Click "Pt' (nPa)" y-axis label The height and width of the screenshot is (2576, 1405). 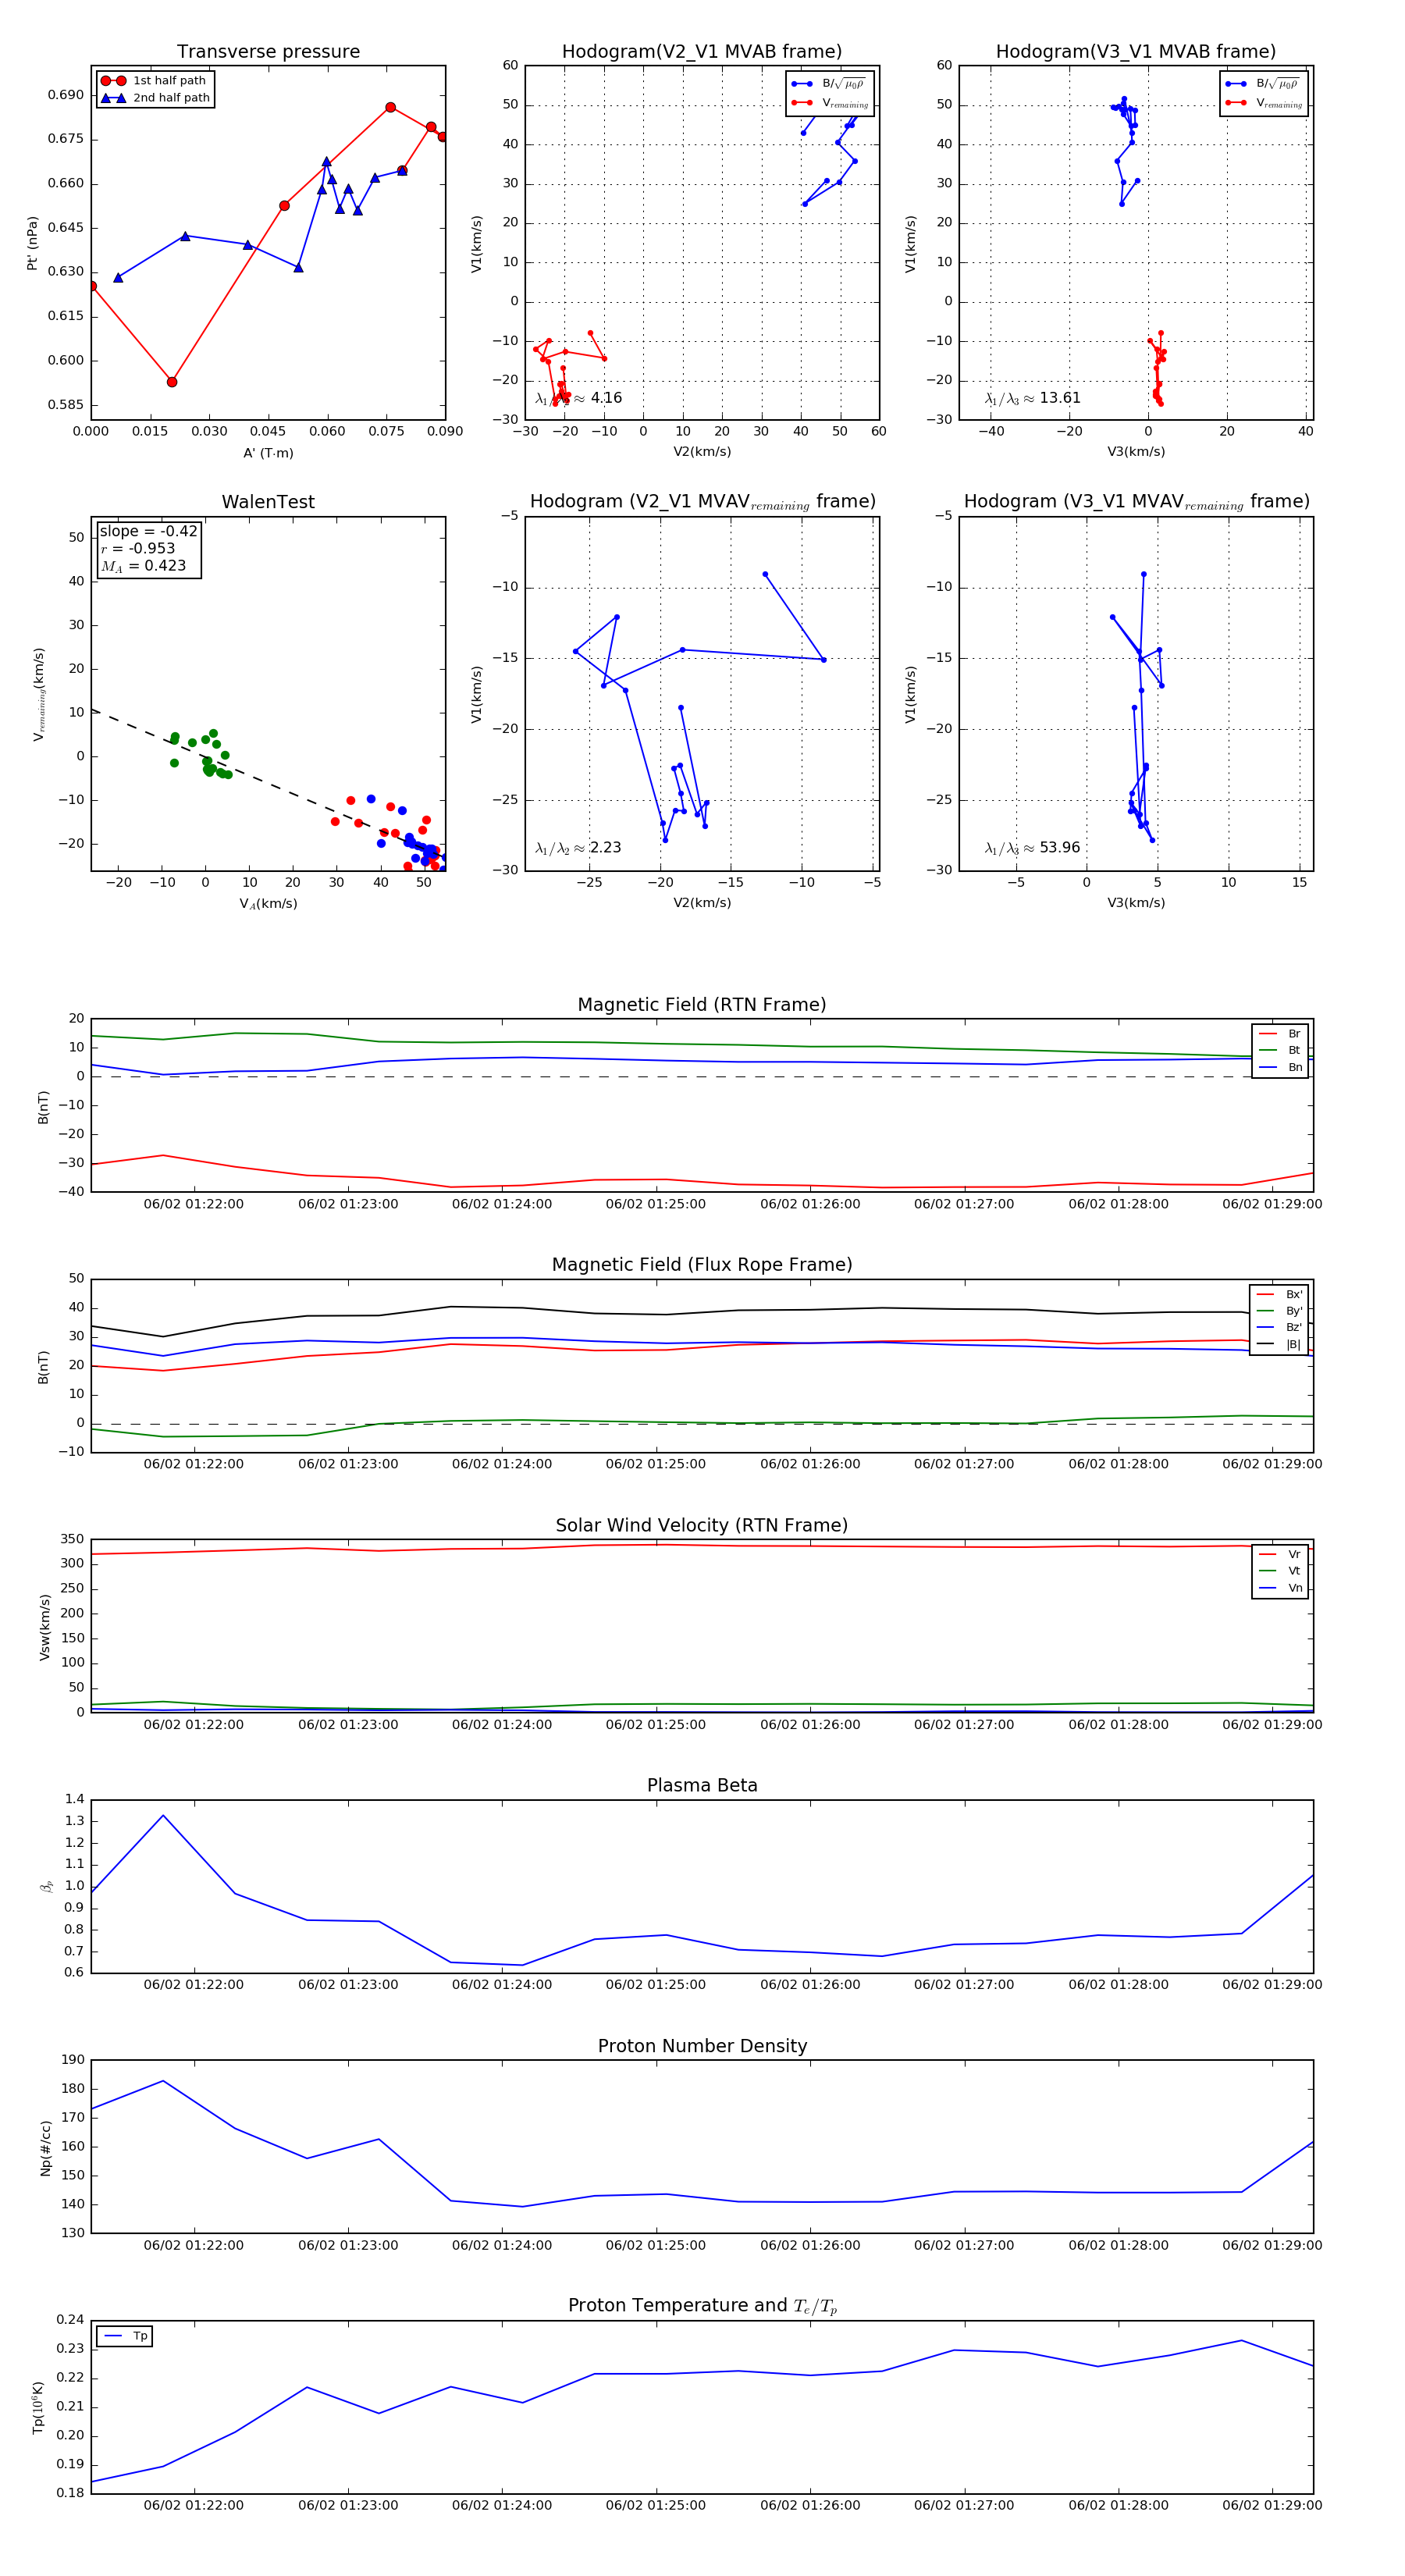point(33,243)
